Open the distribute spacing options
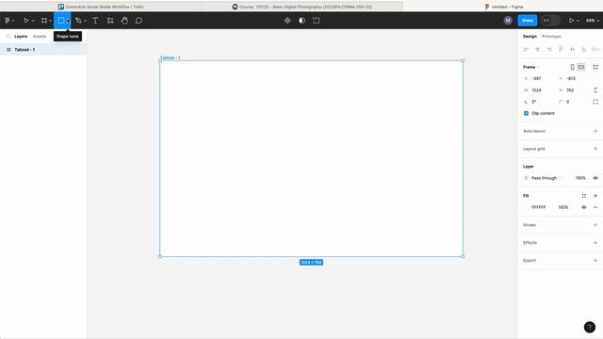Image resolution: width=603 pixels, height=339 pixels. coord(595,49)
